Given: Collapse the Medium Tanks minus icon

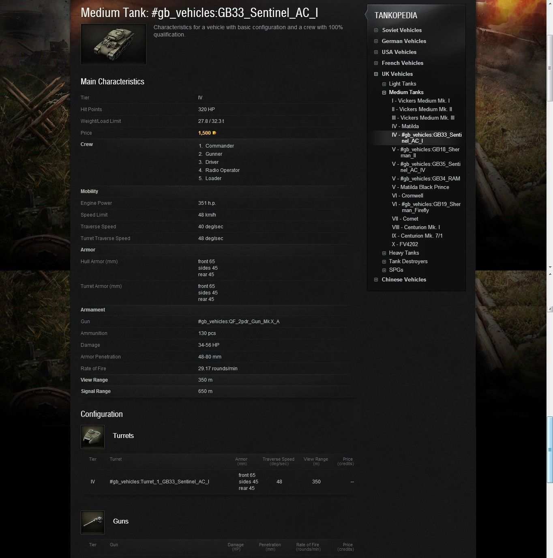Looking at the screenshot, I should 384,92.
